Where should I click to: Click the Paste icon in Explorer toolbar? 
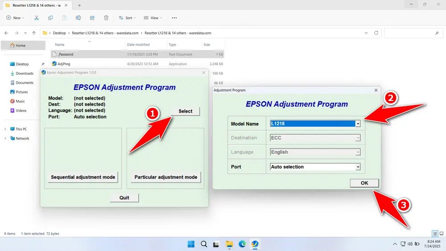click(x=64, y=18)
